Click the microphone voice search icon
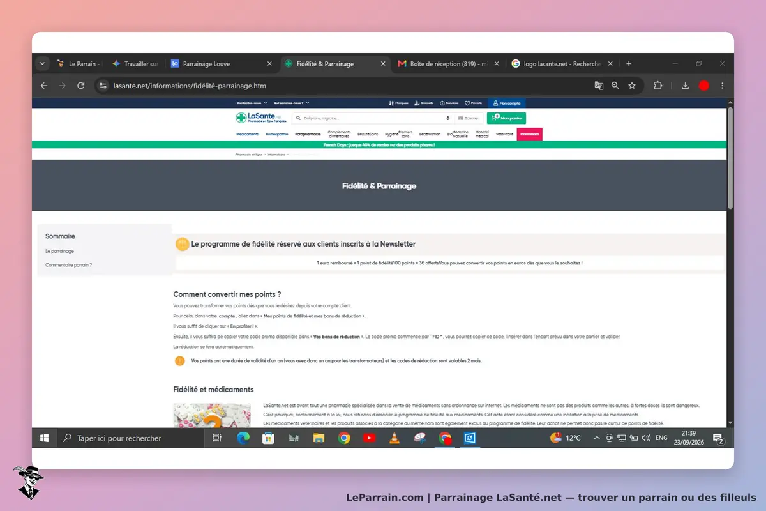The height and width of the screenshot is (511, 766). (447, 118)
